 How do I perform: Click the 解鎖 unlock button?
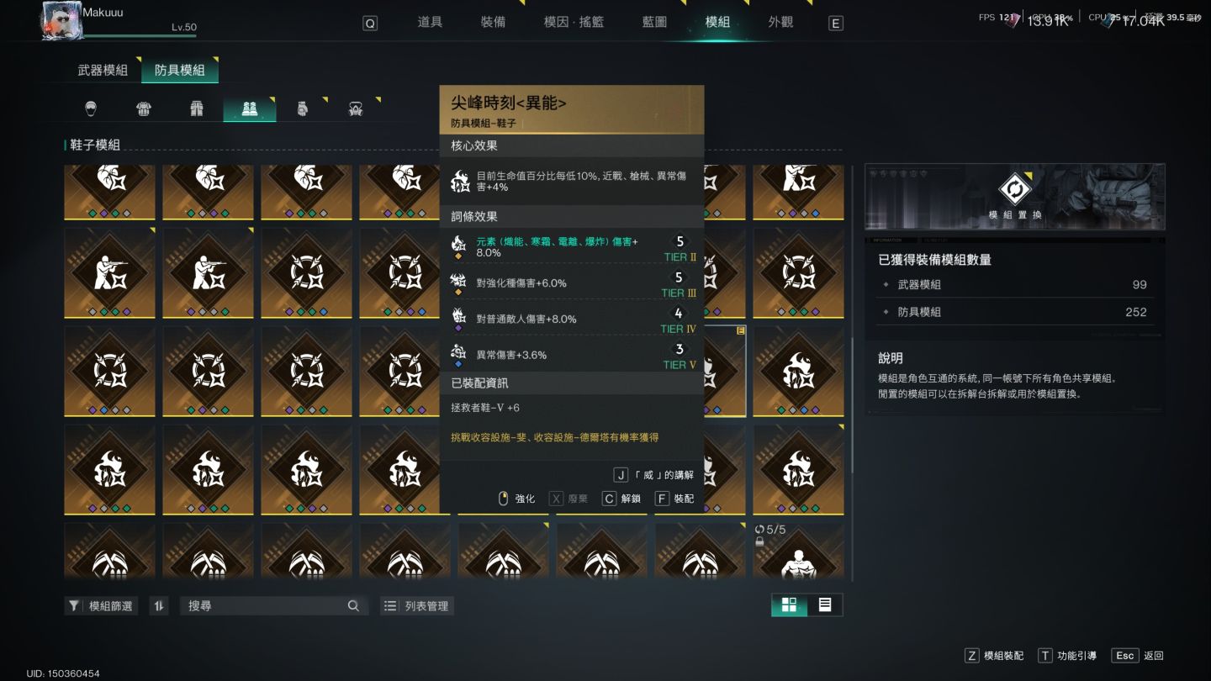coord(621,499)
